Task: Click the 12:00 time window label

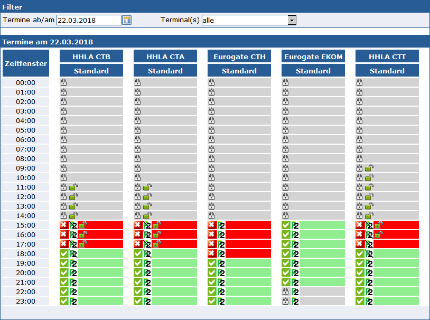Action: tap(26, 196)
